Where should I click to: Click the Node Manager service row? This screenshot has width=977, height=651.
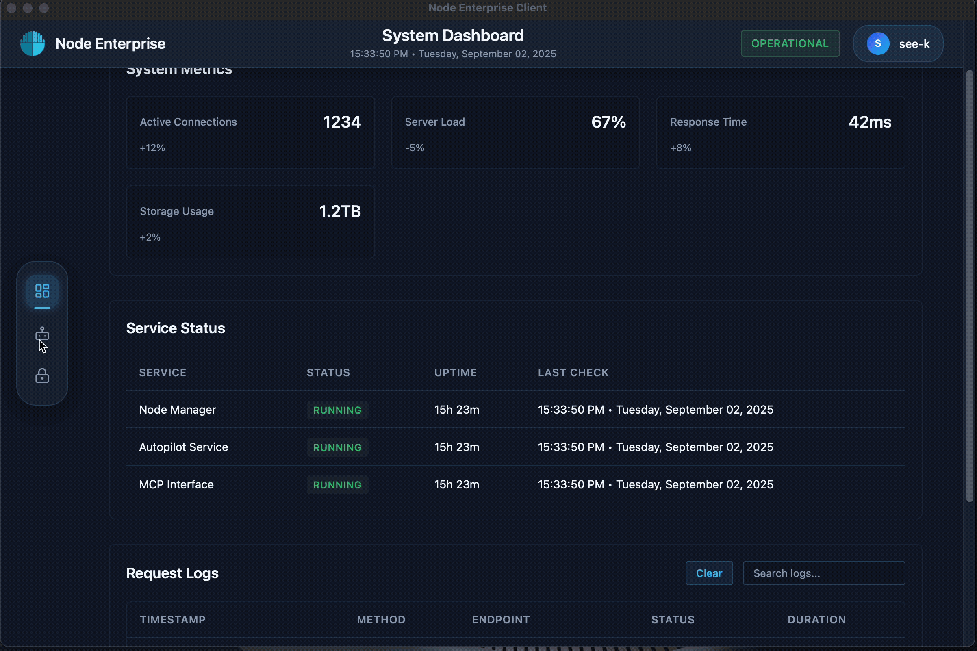coord(178,410)
